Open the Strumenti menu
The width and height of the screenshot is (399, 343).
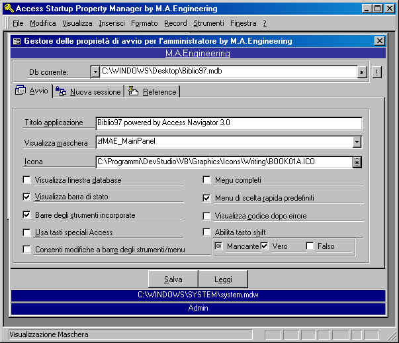point(208,23)
